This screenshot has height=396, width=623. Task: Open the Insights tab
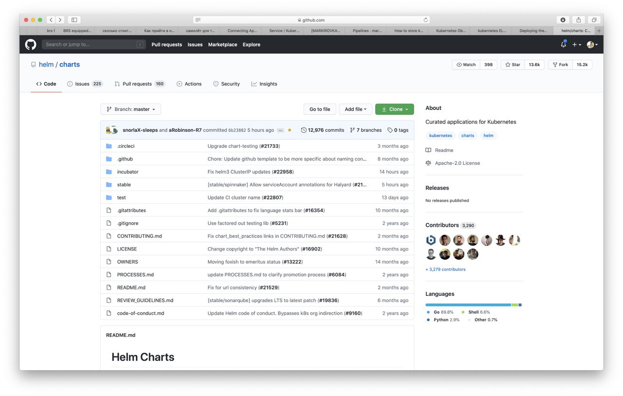[264, 84]
